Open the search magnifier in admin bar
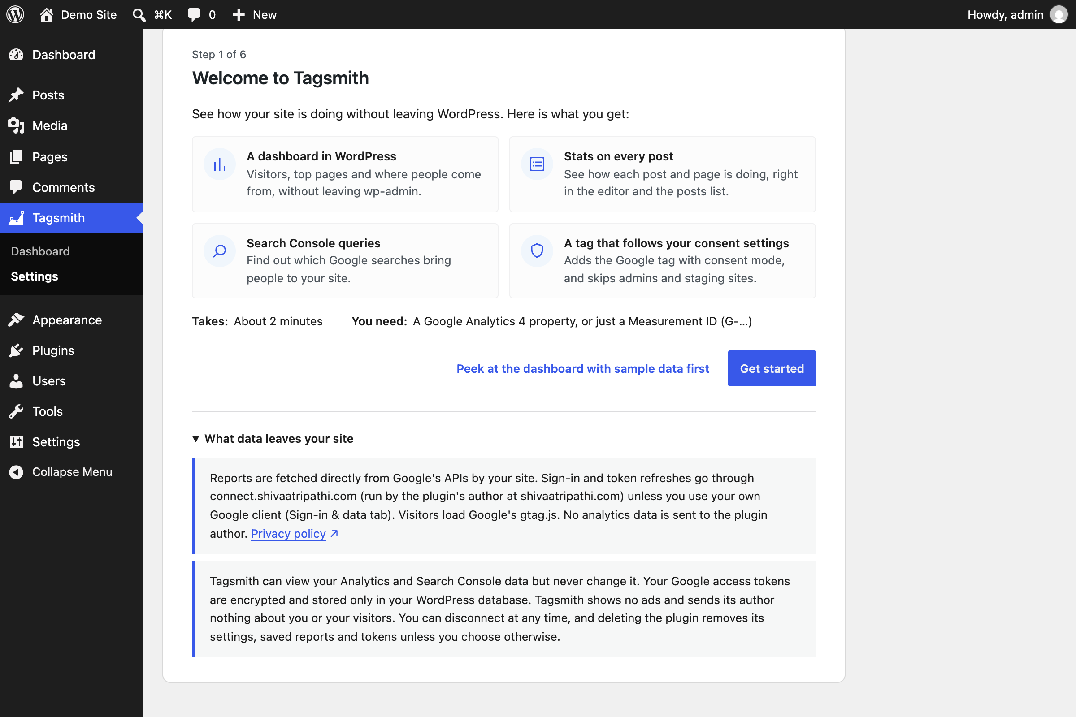This screenshot has height=717, width=1076. point(139,15)
